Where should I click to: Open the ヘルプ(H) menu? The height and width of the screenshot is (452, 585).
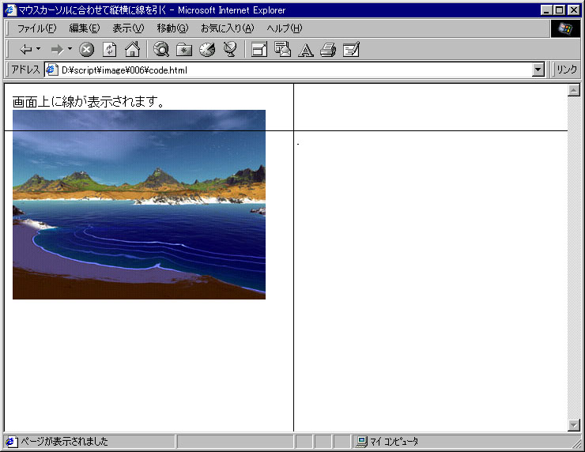(x=285, y=28)
